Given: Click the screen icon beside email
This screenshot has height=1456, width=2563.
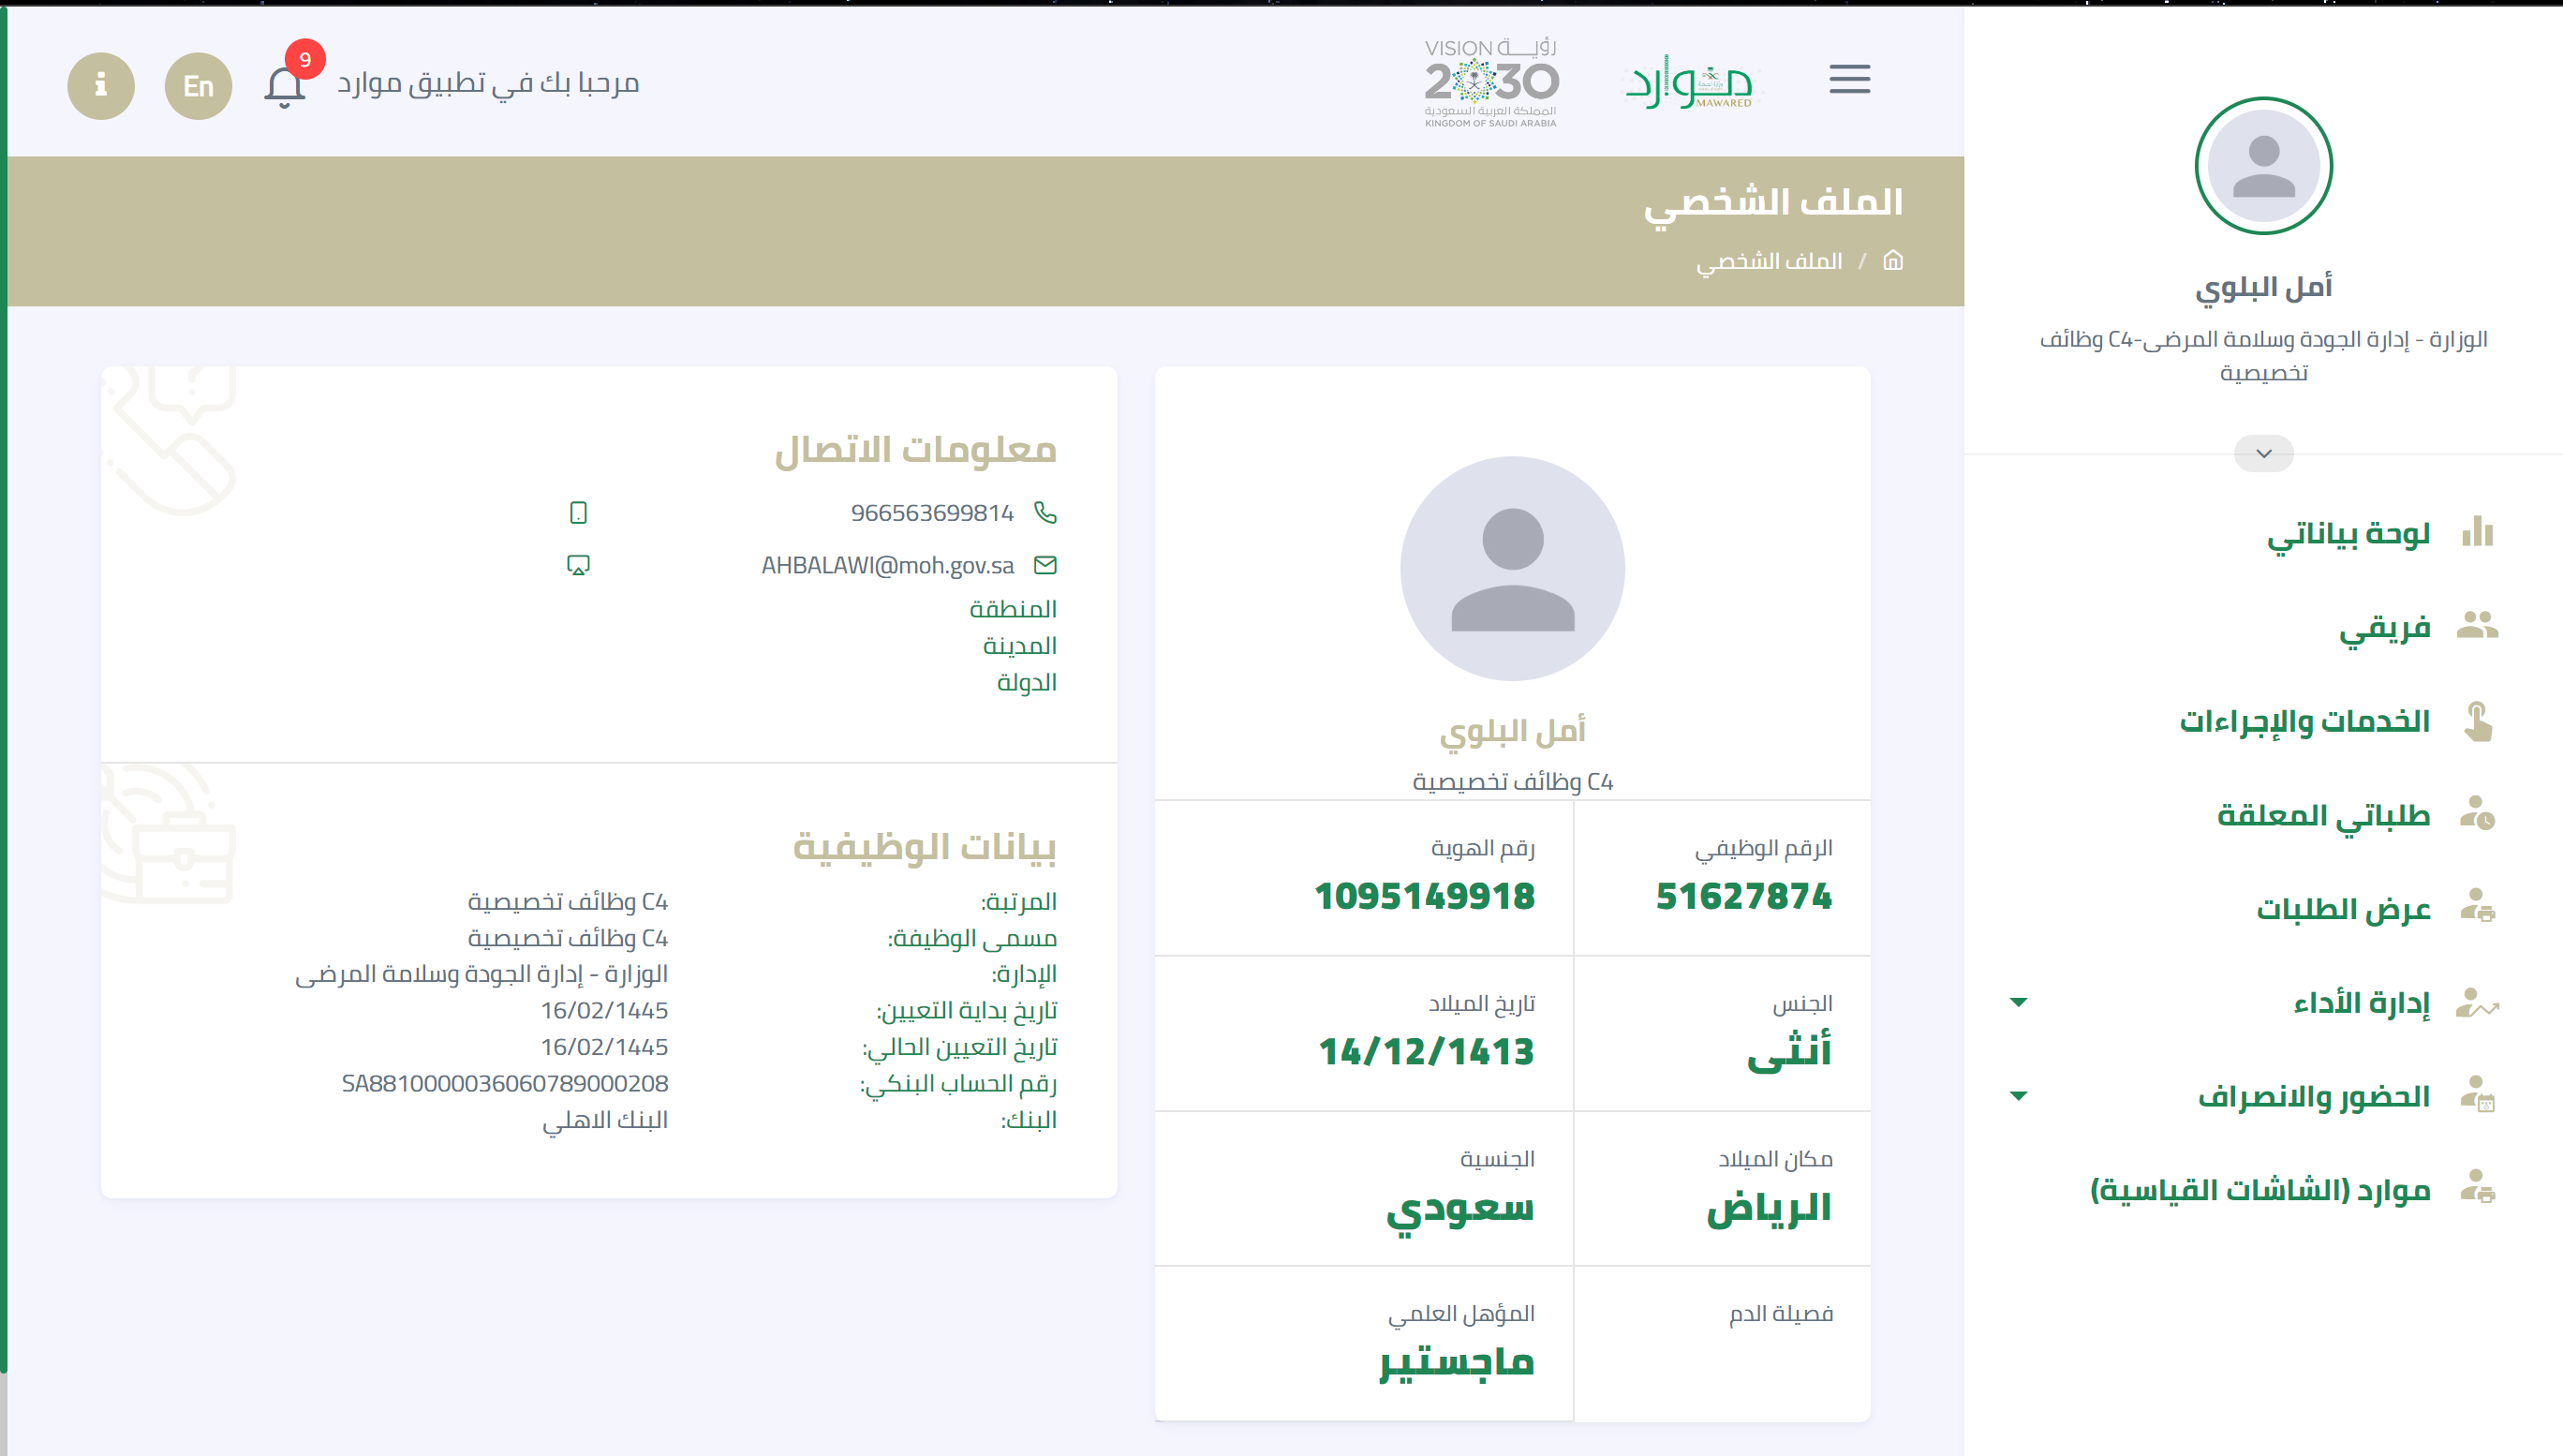Looking at the screenshot, I should [578, 565].
